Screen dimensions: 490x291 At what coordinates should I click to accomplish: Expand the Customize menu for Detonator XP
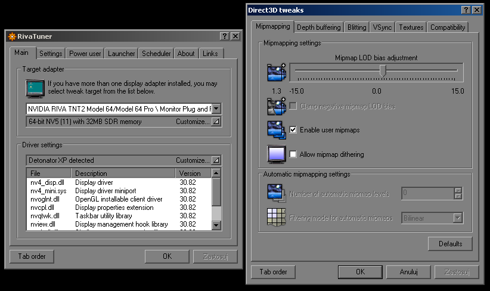[x=216, y=160]
